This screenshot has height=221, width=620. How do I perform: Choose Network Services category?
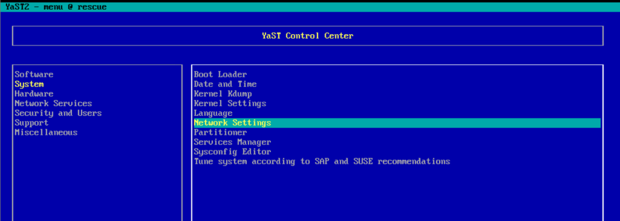coord(53,104)
